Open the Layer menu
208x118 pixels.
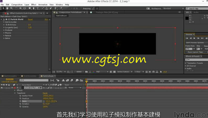coord(27,5)
